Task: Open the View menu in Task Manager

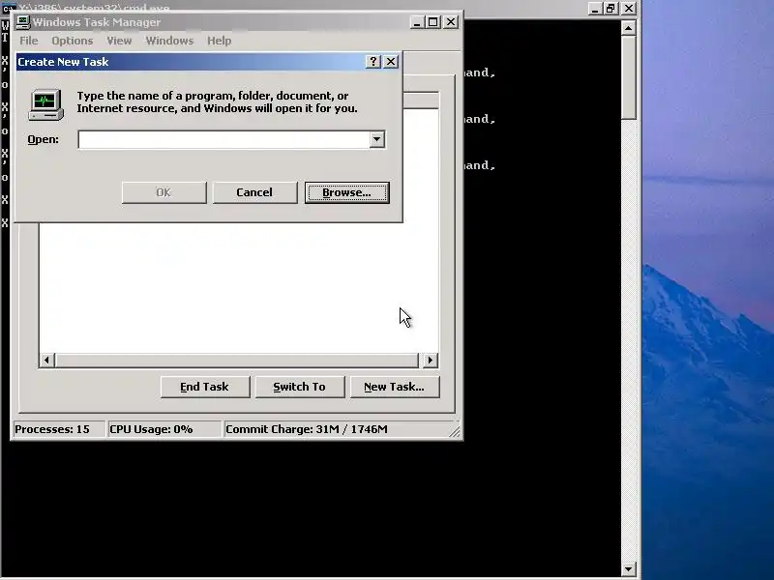Action: click(x=119, y=41)
